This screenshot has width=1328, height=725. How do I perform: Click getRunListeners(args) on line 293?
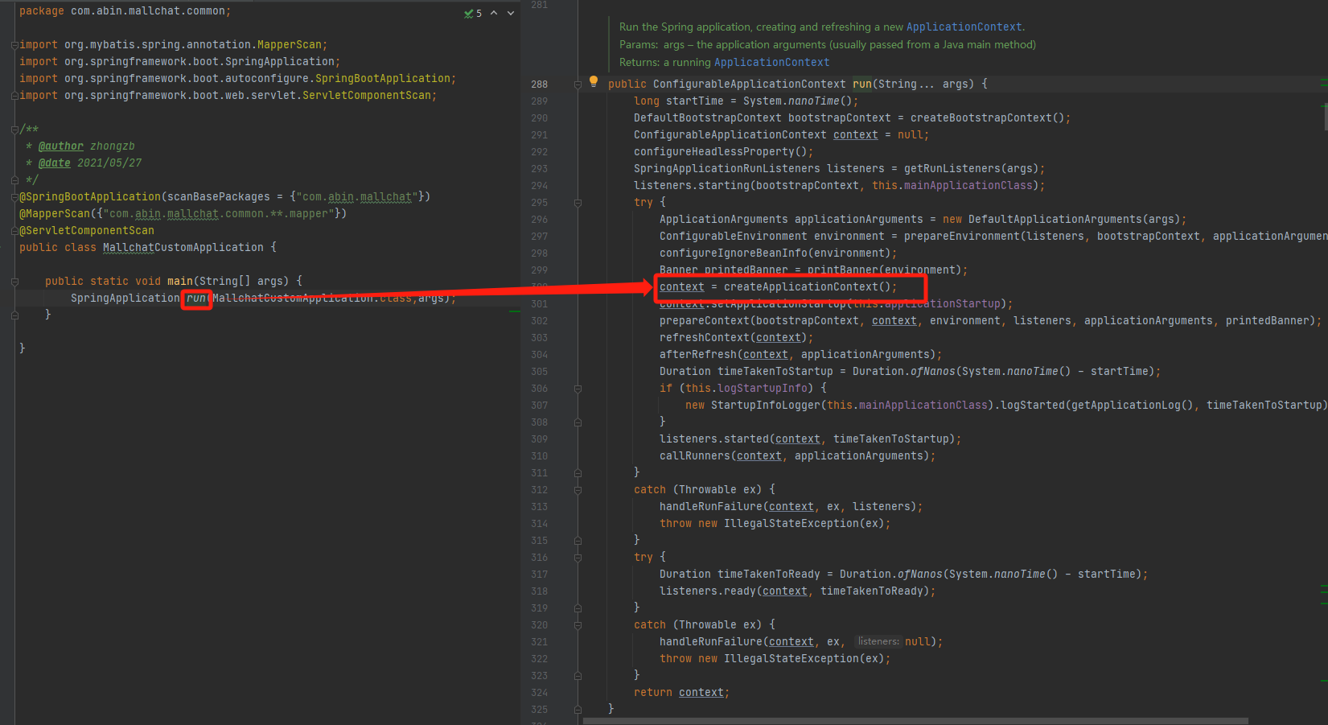(971, 169)
